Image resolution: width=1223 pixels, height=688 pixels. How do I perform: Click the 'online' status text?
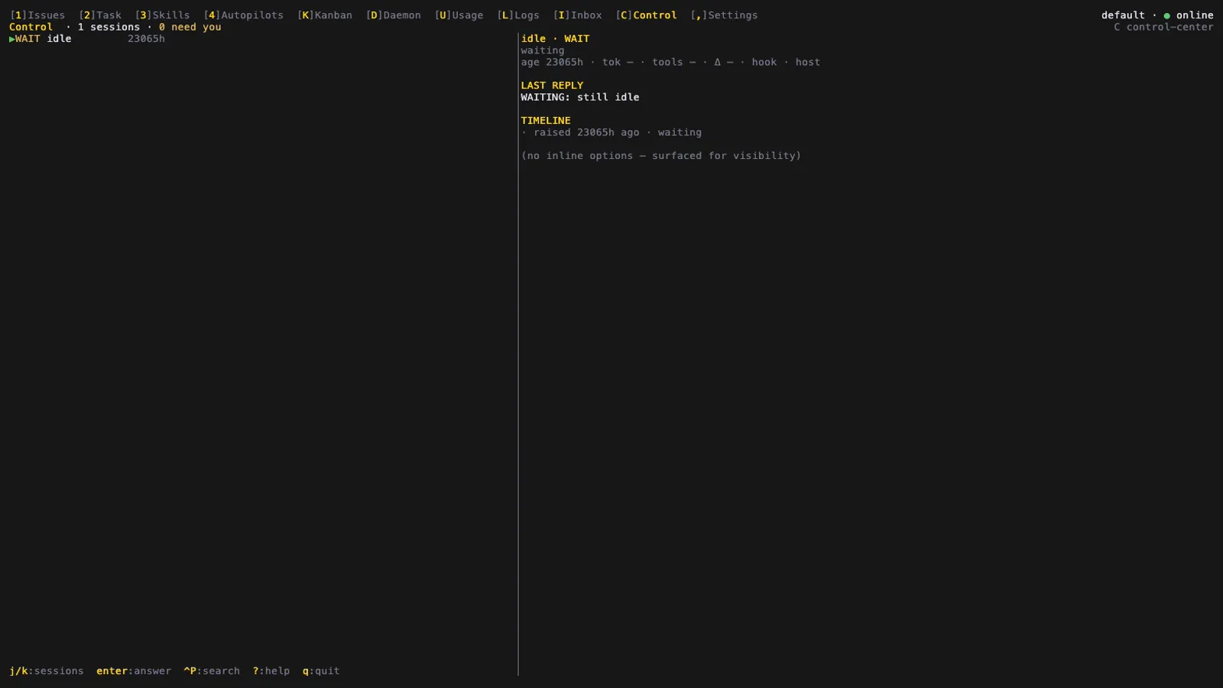1195,15
